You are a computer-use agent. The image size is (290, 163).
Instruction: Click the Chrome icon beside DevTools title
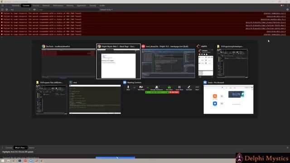tap(43, 46)
